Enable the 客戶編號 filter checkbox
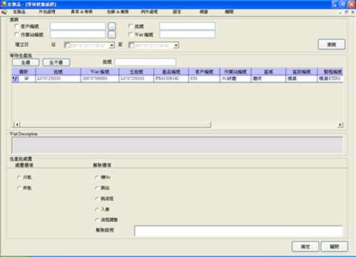 click(x=16, y=26)
